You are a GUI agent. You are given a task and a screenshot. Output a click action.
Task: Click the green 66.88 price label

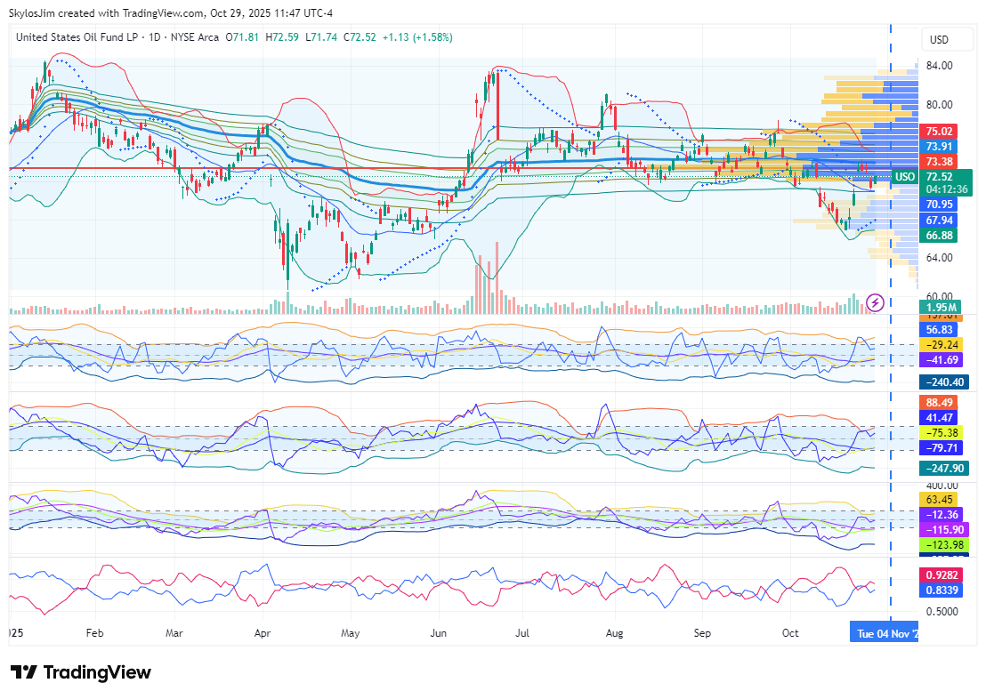click(x=940, y=235)
